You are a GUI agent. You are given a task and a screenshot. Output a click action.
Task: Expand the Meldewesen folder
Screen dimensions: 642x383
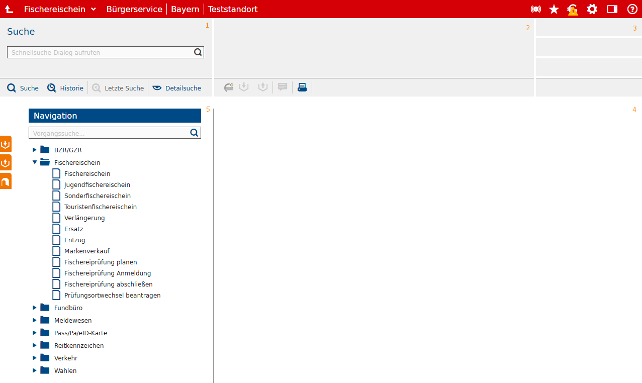pos(35,320)
